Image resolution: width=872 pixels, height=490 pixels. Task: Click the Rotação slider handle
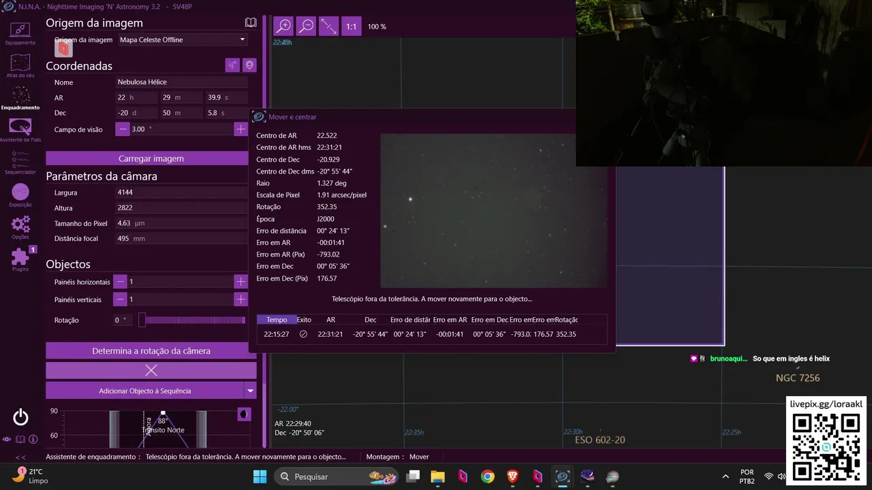[x=142, y=320]
